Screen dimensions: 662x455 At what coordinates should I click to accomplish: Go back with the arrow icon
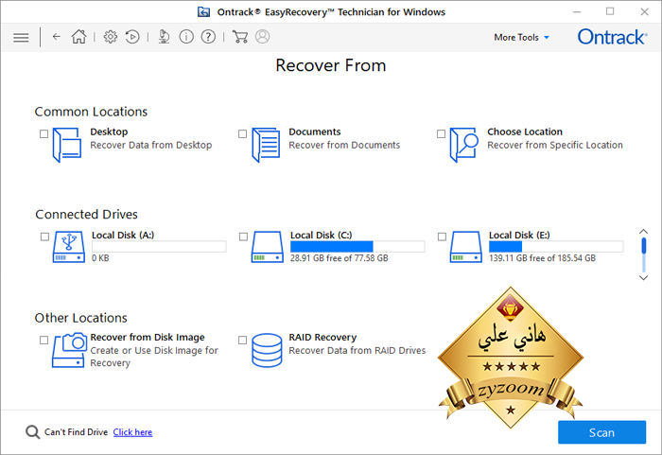point(56,37)
